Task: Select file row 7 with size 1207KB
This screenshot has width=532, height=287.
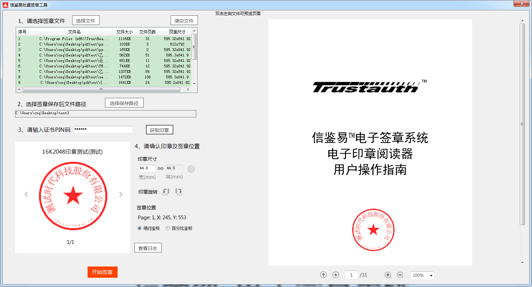Action: click(x=104, y=71)
